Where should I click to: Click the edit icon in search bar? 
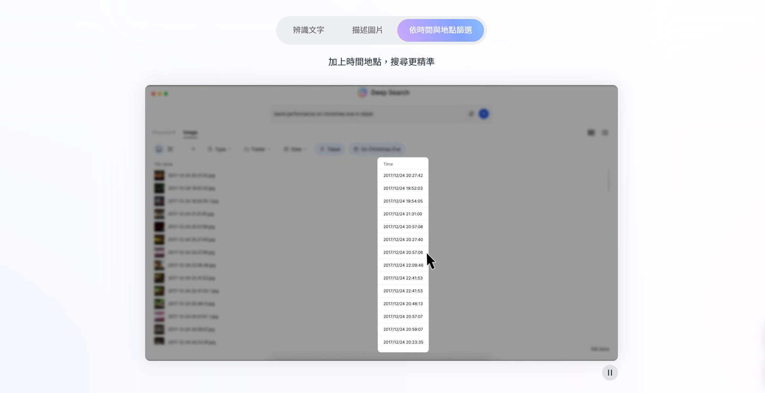click(471, 114)
